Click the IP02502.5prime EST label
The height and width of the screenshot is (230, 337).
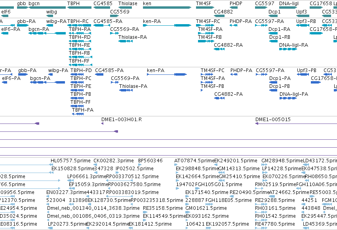pos(135,169)
